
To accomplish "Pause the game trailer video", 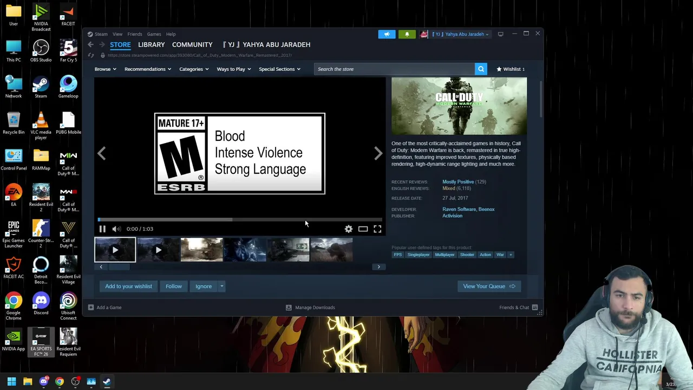I will [102, 229].
